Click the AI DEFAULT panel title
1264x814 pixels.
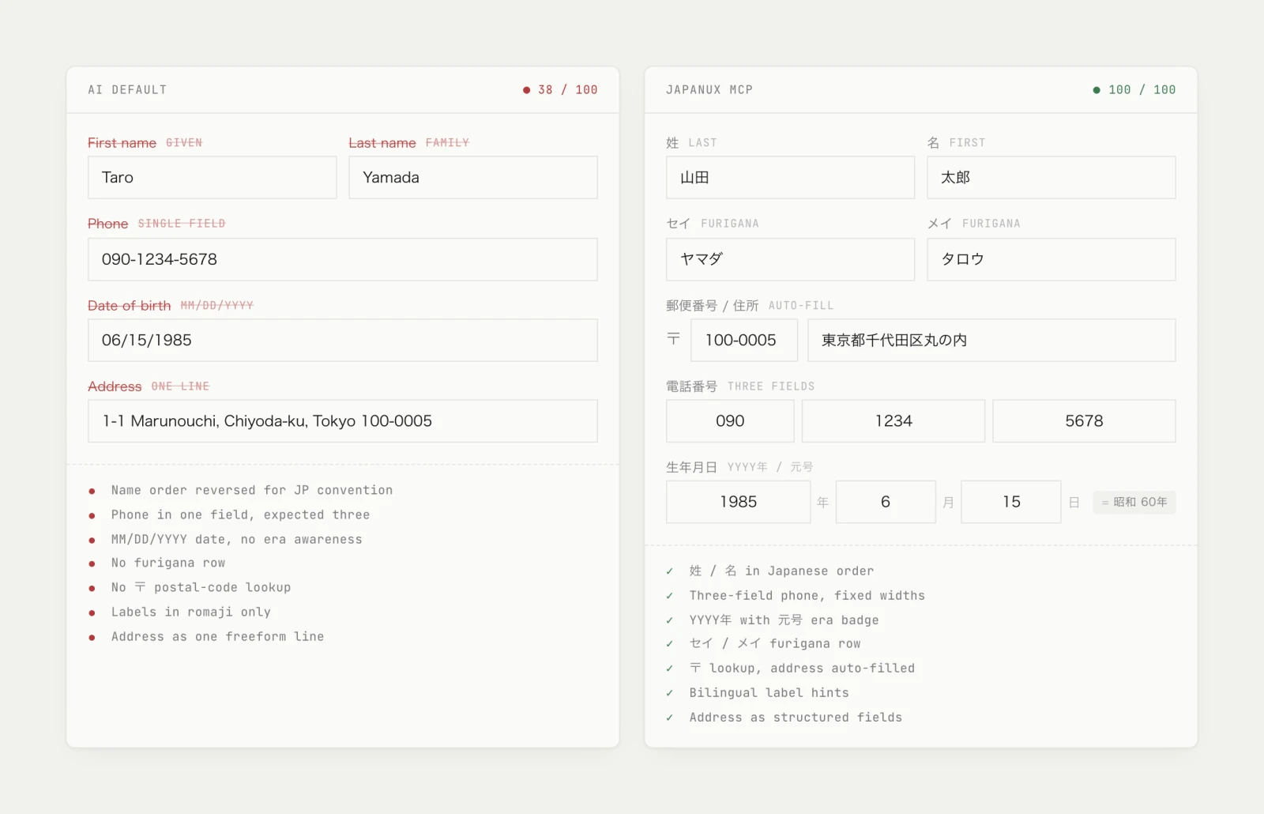click(127, 90)
